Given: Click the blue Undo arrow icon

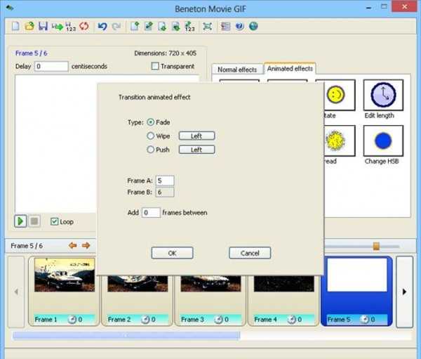Looking at the screenshot, I should tap(102, 27).
